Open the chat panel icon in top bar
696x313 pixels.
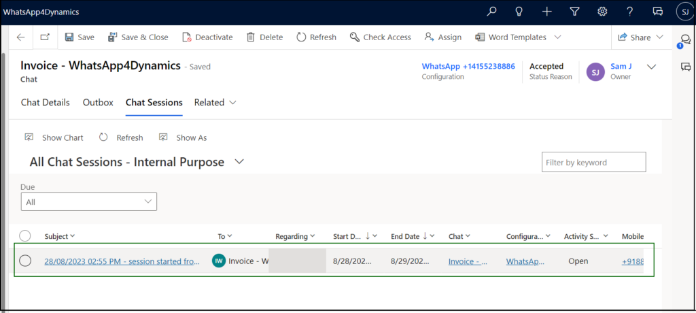pyautogui.click(x=657, y=12)
